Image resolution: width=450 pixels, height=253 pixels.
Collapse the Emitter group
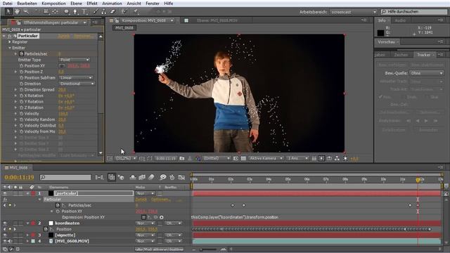click(9, 48)
